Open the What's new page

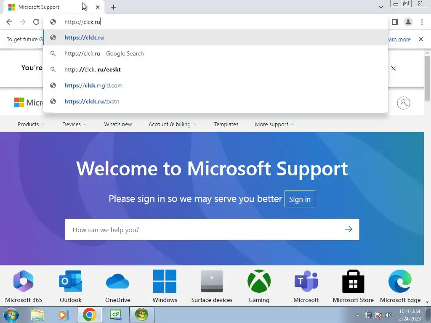(x=118, y=124)
